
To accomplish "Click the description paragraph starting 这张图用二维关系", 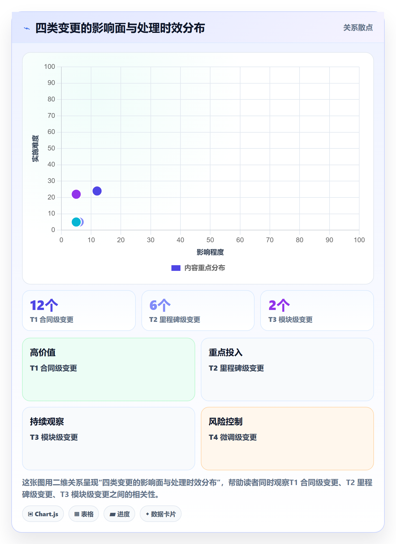I will point(197,488).
